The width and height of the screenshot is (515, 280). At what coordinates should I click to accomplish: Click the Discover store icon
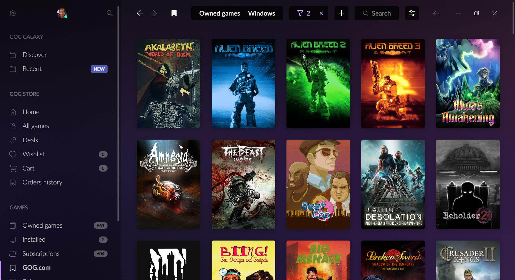pyautogui.click(x=13, y=55)
